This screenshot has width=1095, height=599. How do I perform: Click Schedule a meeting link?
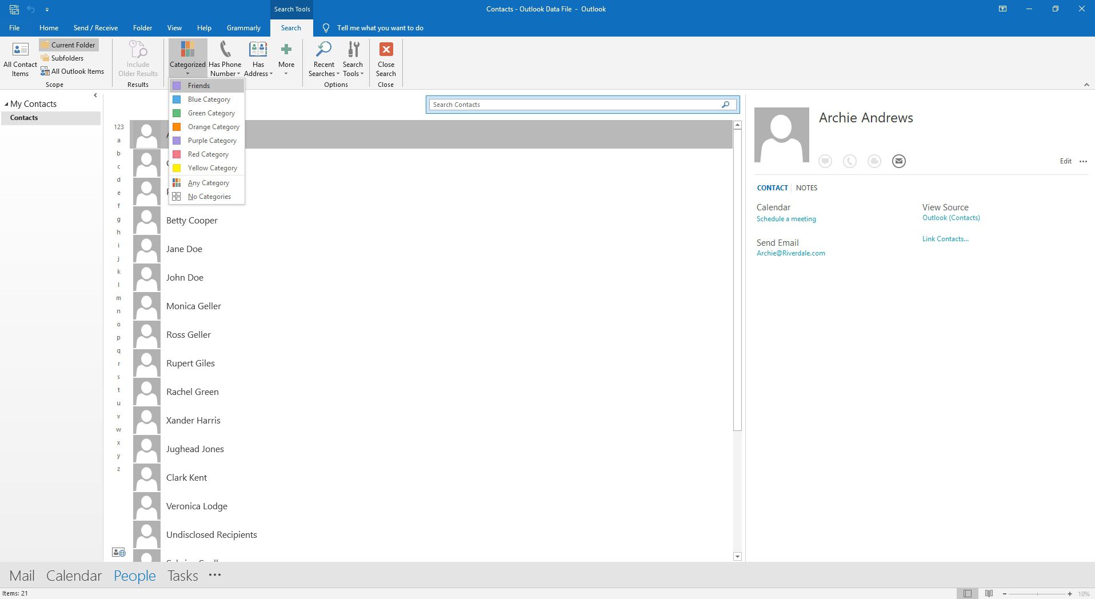[786, 219]
